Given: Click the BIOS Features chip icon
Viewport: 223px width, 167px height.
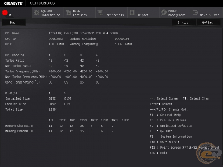Looking at the screenshot, I should (68, 13).
